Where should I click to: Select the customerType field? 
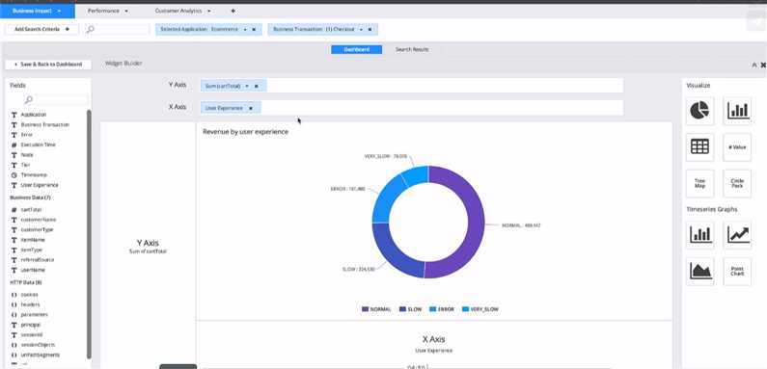click(x=38, y=229)
